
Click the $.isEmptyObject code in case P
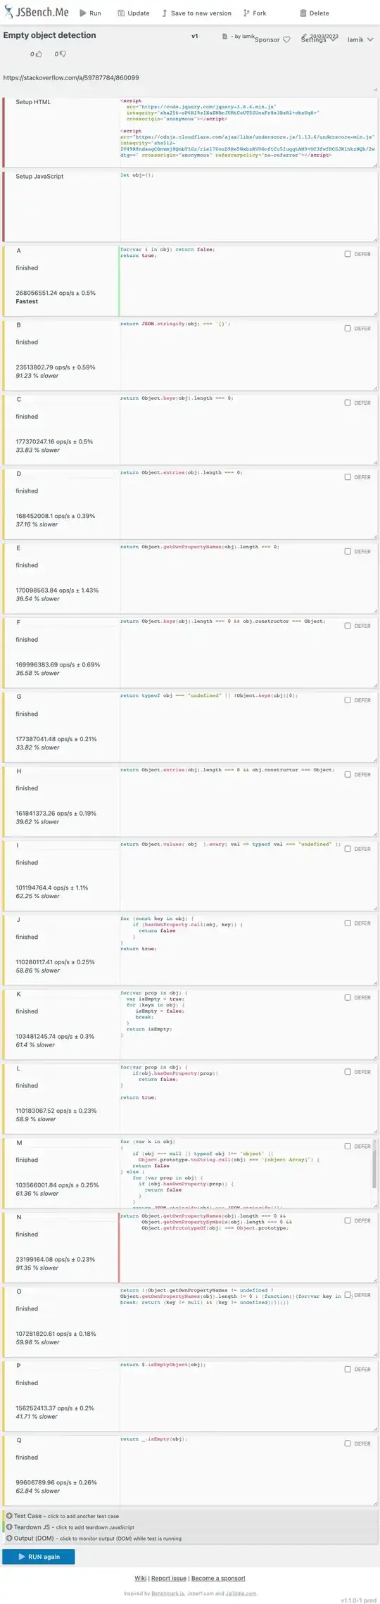(x=163, y=1365)
